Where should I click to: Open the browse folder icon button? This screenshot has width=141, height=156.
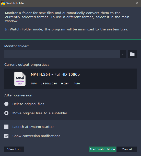[132, 54]
